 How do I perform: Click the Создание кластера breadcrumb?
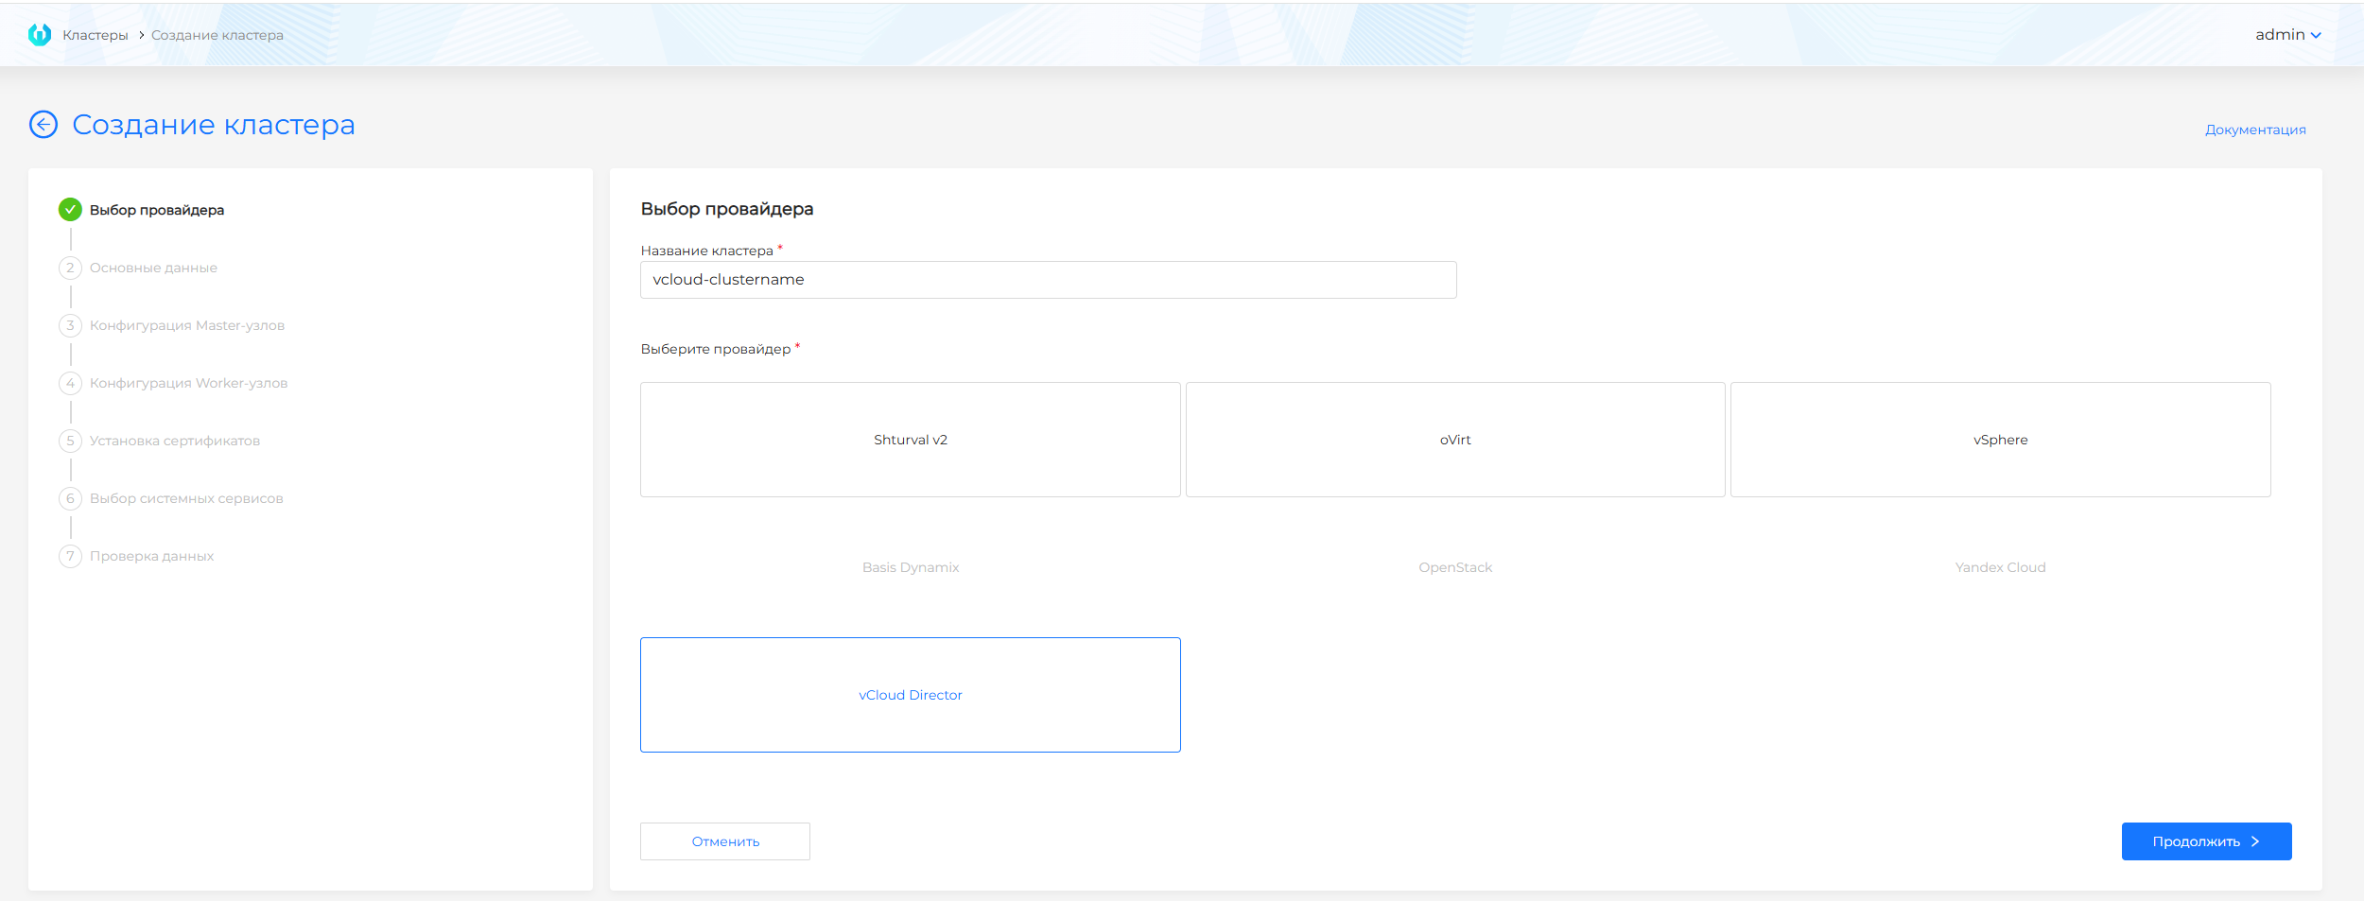tap(217, 35)
